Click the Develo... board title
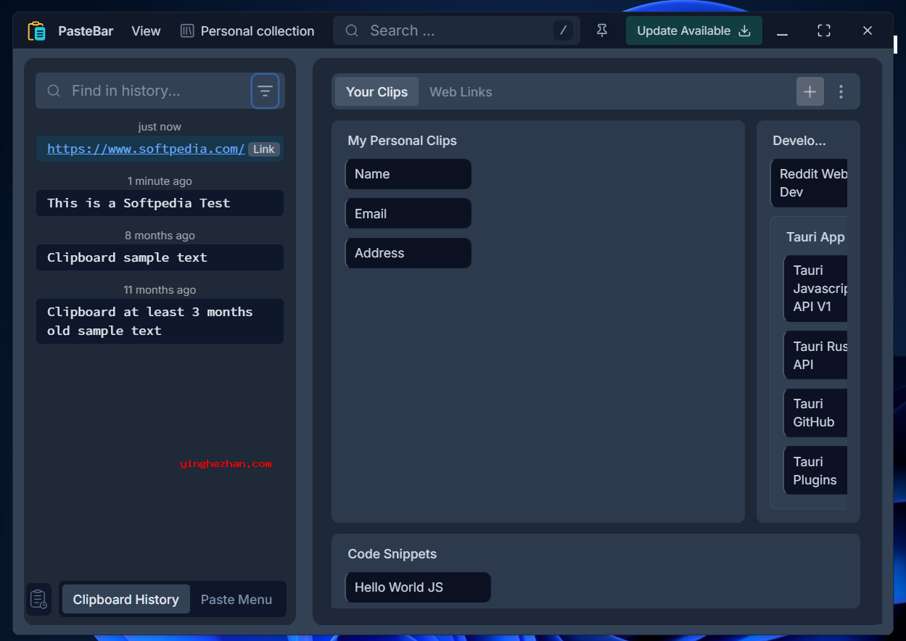The height and width of the screenshot is (641, 906). pos(799,141)
